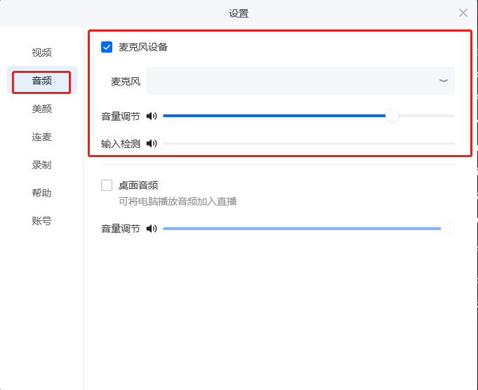The height and width of the screenshot is (390, 478).
Task: Close the 设置 dialog with X
Action: coord(463,13)
